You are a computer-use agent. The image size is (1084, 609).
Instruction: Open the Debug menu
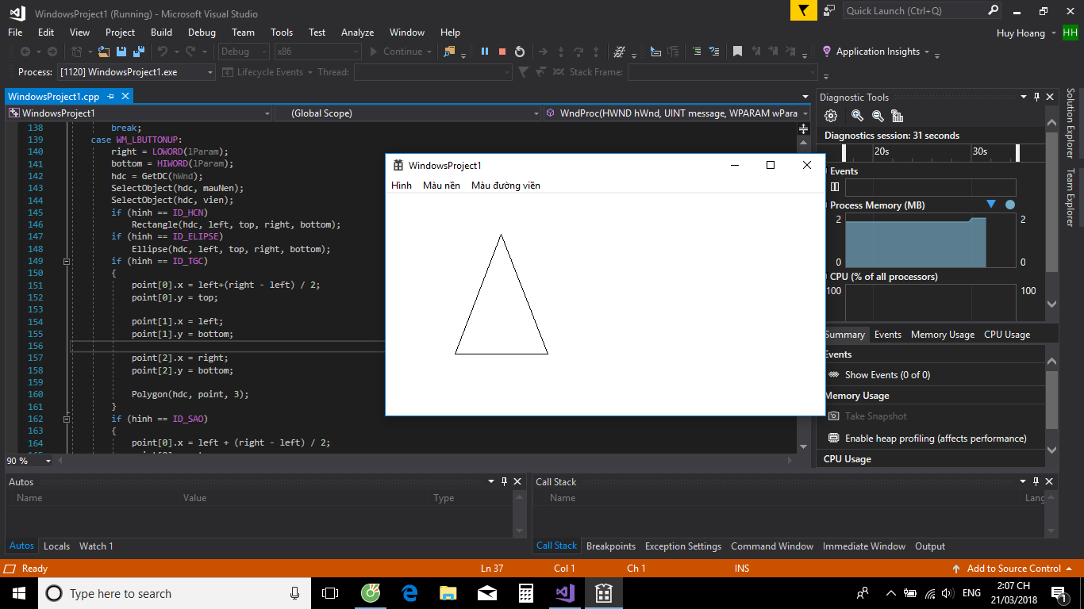202,33
